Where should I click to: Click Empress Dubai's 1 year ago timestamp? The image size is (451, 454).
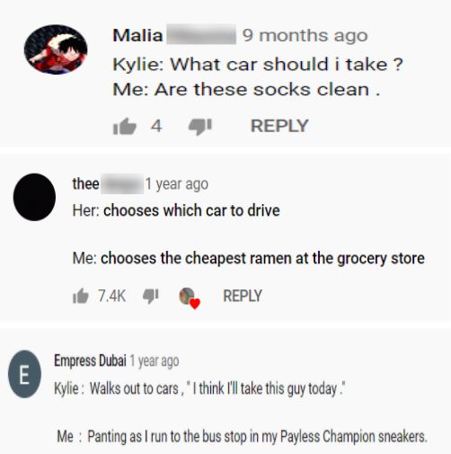point(155,361)
